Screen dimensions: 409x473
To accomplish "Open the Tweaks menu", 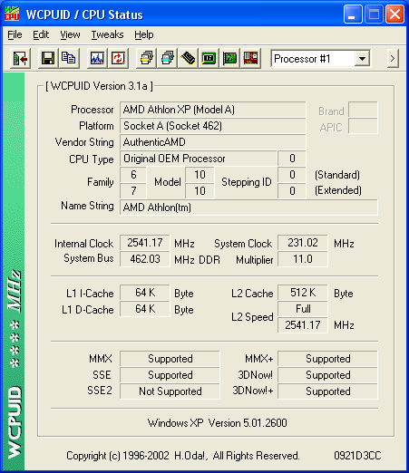I will tap(108, 34).
